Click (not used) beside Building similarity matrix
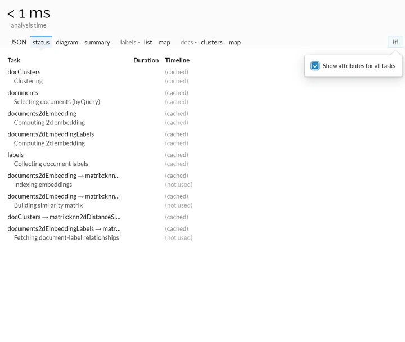Viewport: 405px width, 342px height. (179, 205)
